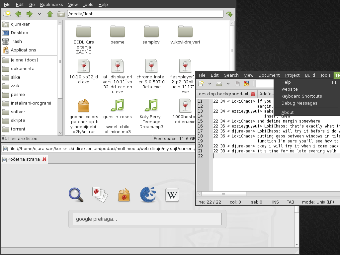Open the Bookmarks menu in file manager

[51, 5]
